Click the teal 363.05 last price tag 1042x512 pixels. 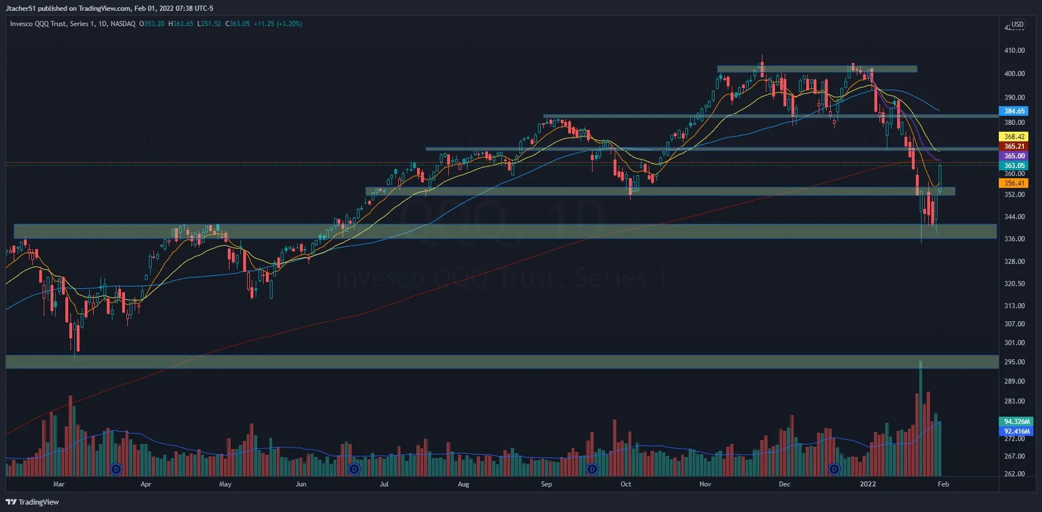[x=1014, y=166]
